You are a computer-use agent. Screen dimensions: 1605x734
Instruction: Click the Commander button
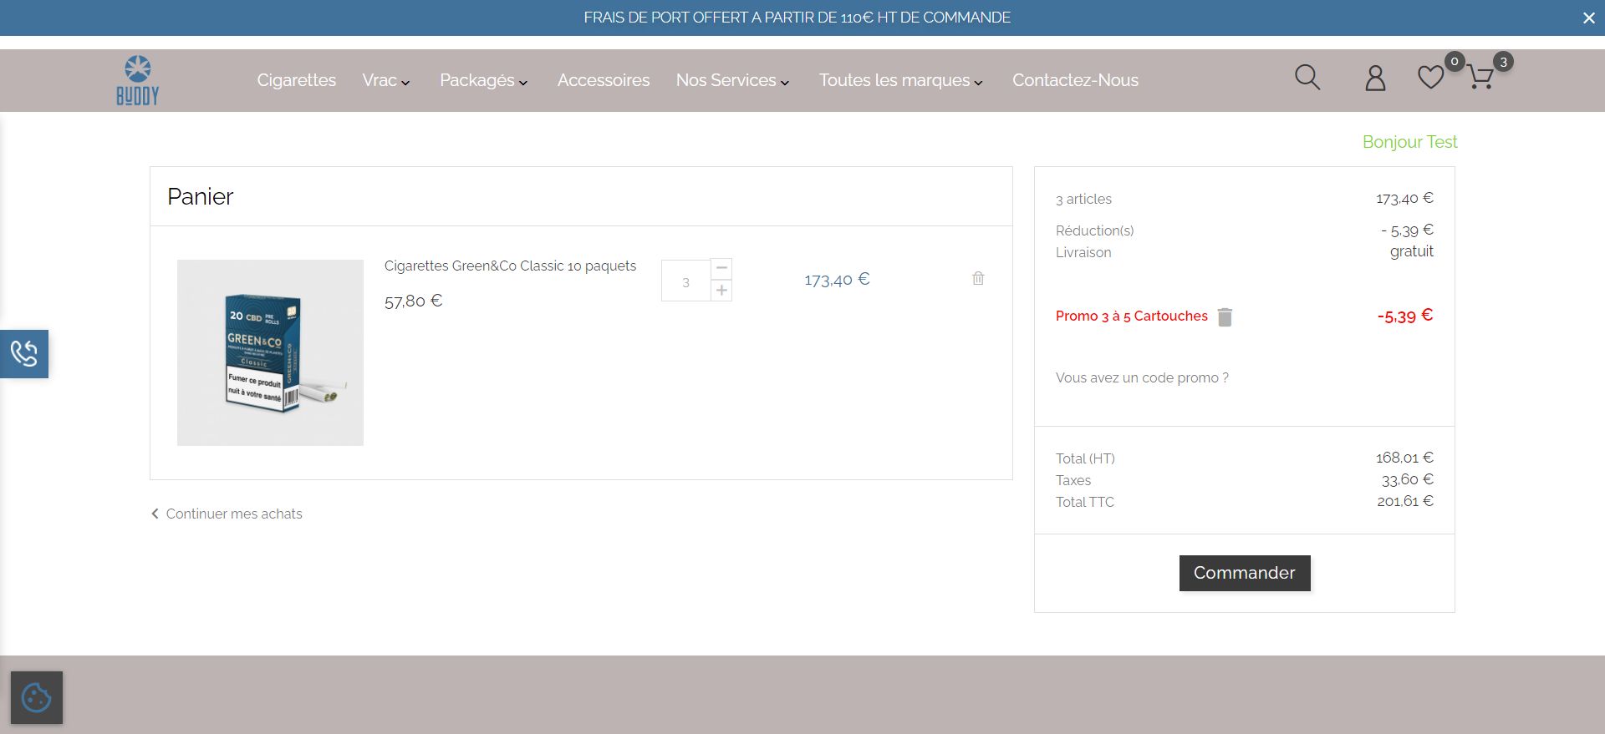[x=1245, y=573]
